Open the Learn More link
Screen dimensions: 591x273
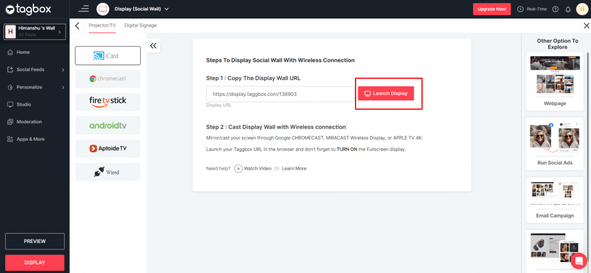pyautogui.click(x=294, y=169)
